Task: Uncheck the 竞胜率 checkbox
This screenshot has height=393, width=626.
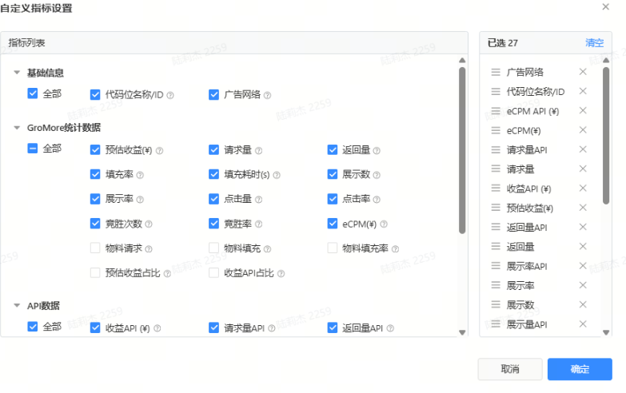Action: pyautogui.click(x=214, y=224)
